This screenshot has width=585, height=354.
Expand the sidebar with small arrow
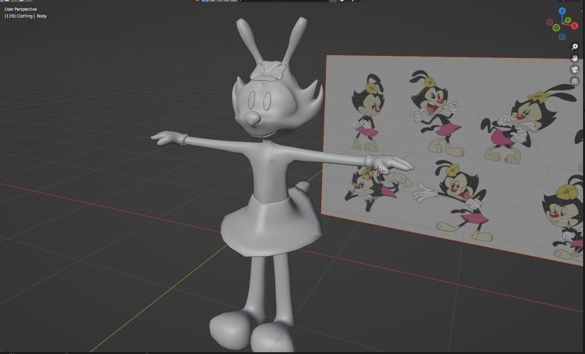(x=582, y=11)
